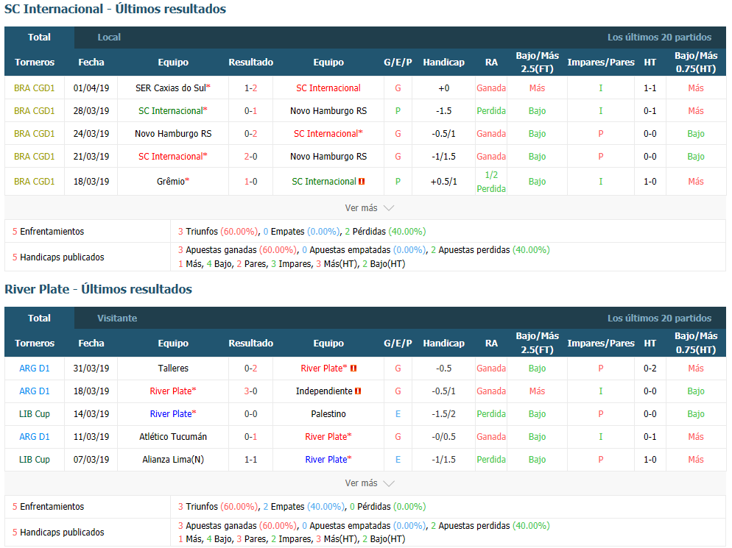Click handicap value -1.5 in SC Internacional table
Viewport: 732px width, 548px height.
pos(443,111)
